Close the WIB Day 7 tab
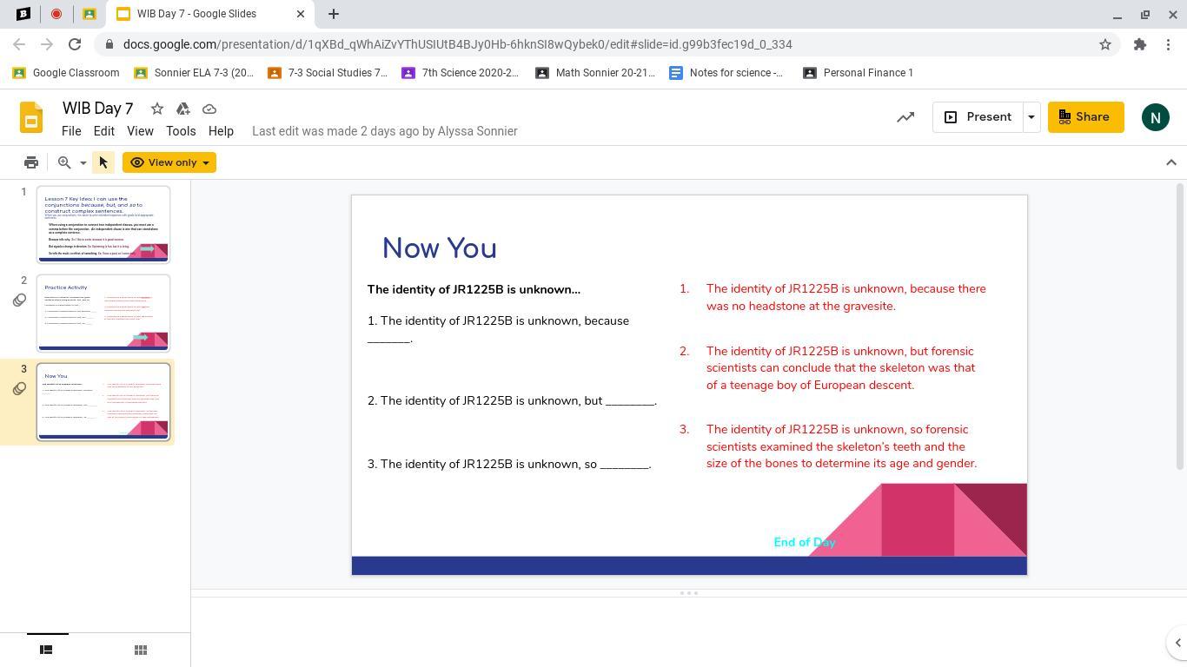The width and height of the screenshot is (1187, 667). (x=301, y=14)
